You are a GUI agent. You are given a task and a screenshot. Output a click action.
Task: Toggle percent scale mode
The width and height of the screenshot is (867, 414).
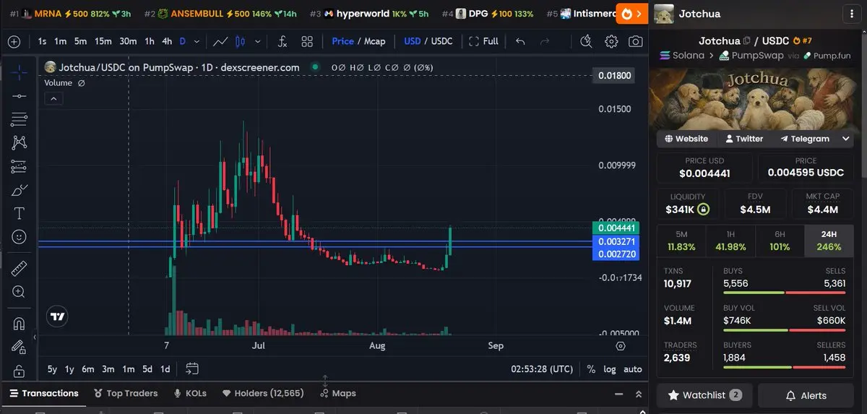(591, 369)
